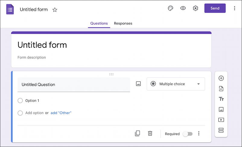The width and height of the screenshot is (242, 147).
Task: Click the Import questions icon
Action: (221, 89)
